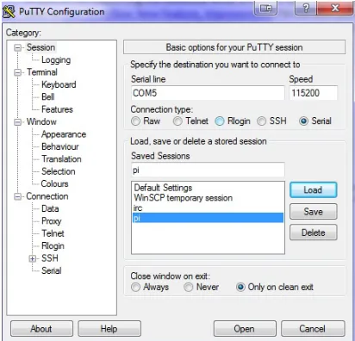Open the Serial category in tree

click(52, 270)
